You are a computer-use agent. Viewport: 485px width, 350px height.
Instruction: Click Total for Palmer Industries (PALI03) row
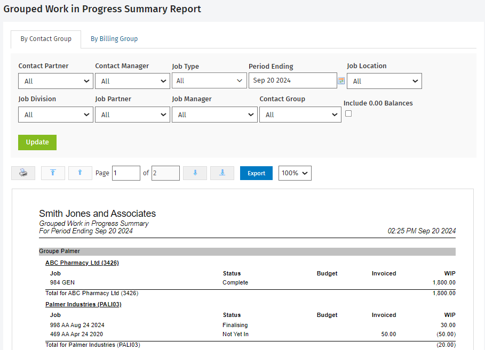[250, 345]
